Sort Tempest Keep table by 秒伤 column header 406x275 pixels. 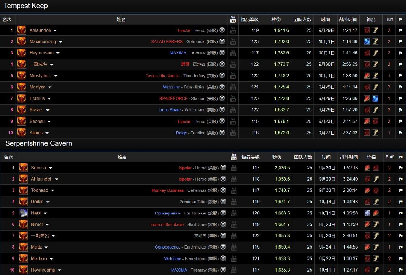pyautogui.click(x=276, y=19)
